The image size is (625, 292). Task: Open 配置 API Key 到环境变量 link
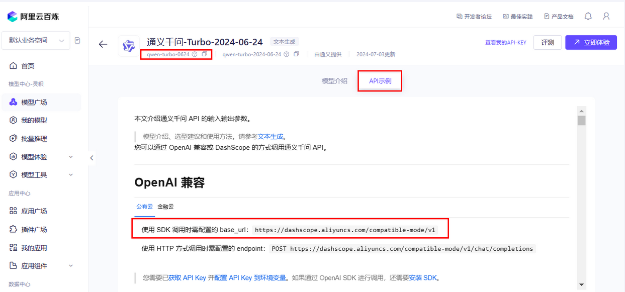250,277
